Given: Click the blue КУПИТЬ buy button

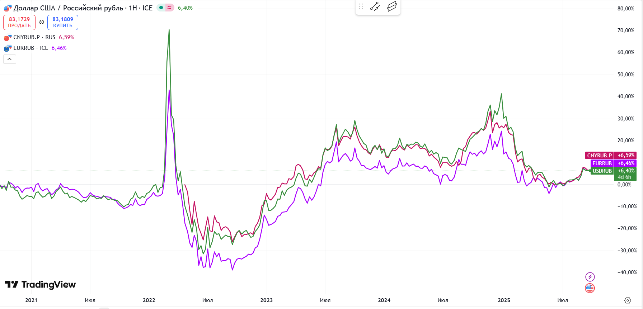Looking at the screenshot, I should pos(63,22).
